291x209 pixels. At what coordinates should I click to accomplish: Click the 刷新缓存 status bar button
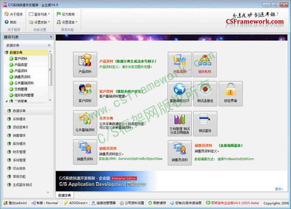click(157, 203)
